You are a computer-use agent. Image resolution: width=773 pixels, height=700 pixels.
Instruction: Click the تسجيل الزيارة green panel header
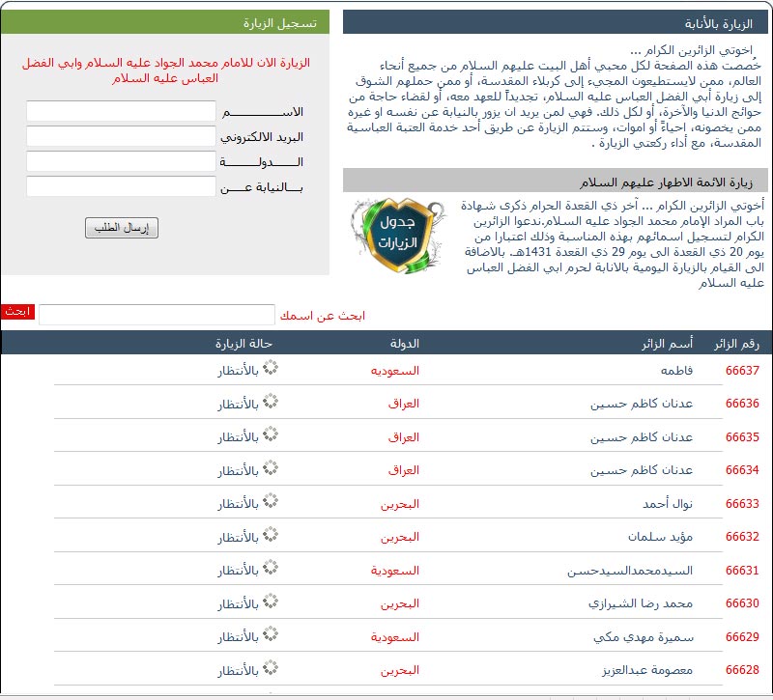(164, 23)
